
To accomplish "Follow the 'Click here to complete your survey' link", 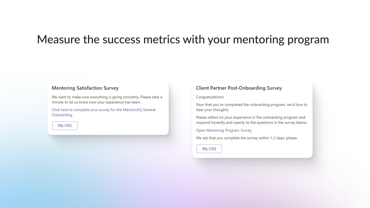I will (104, 112).
